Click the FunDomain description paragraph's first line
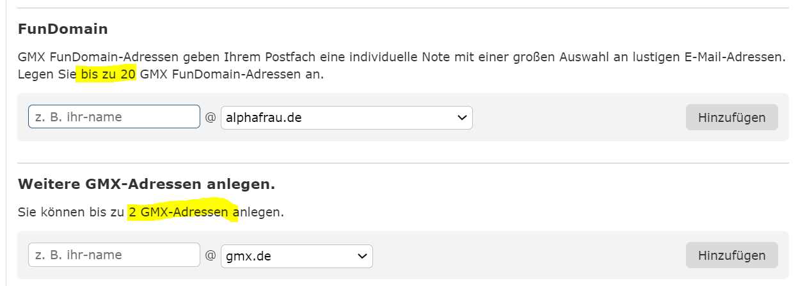The image size is (805, 286). (x=401, y=57)
